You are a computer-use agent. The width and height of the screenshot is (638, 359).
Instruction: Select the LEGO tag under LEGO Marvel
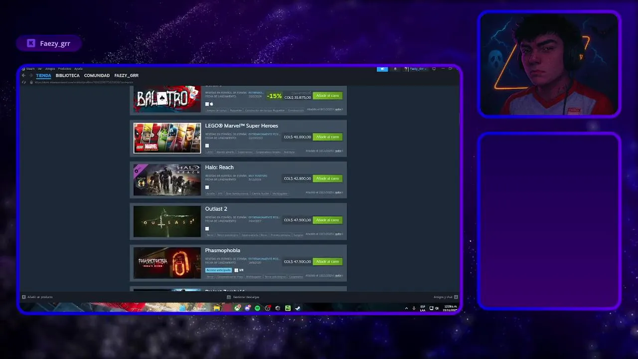coord(210,152)
